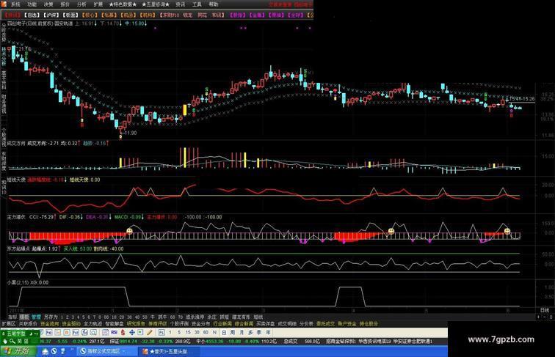Select the 60 minute period
The width and height of the screenshot is (555, 357).
pos(206,332)
